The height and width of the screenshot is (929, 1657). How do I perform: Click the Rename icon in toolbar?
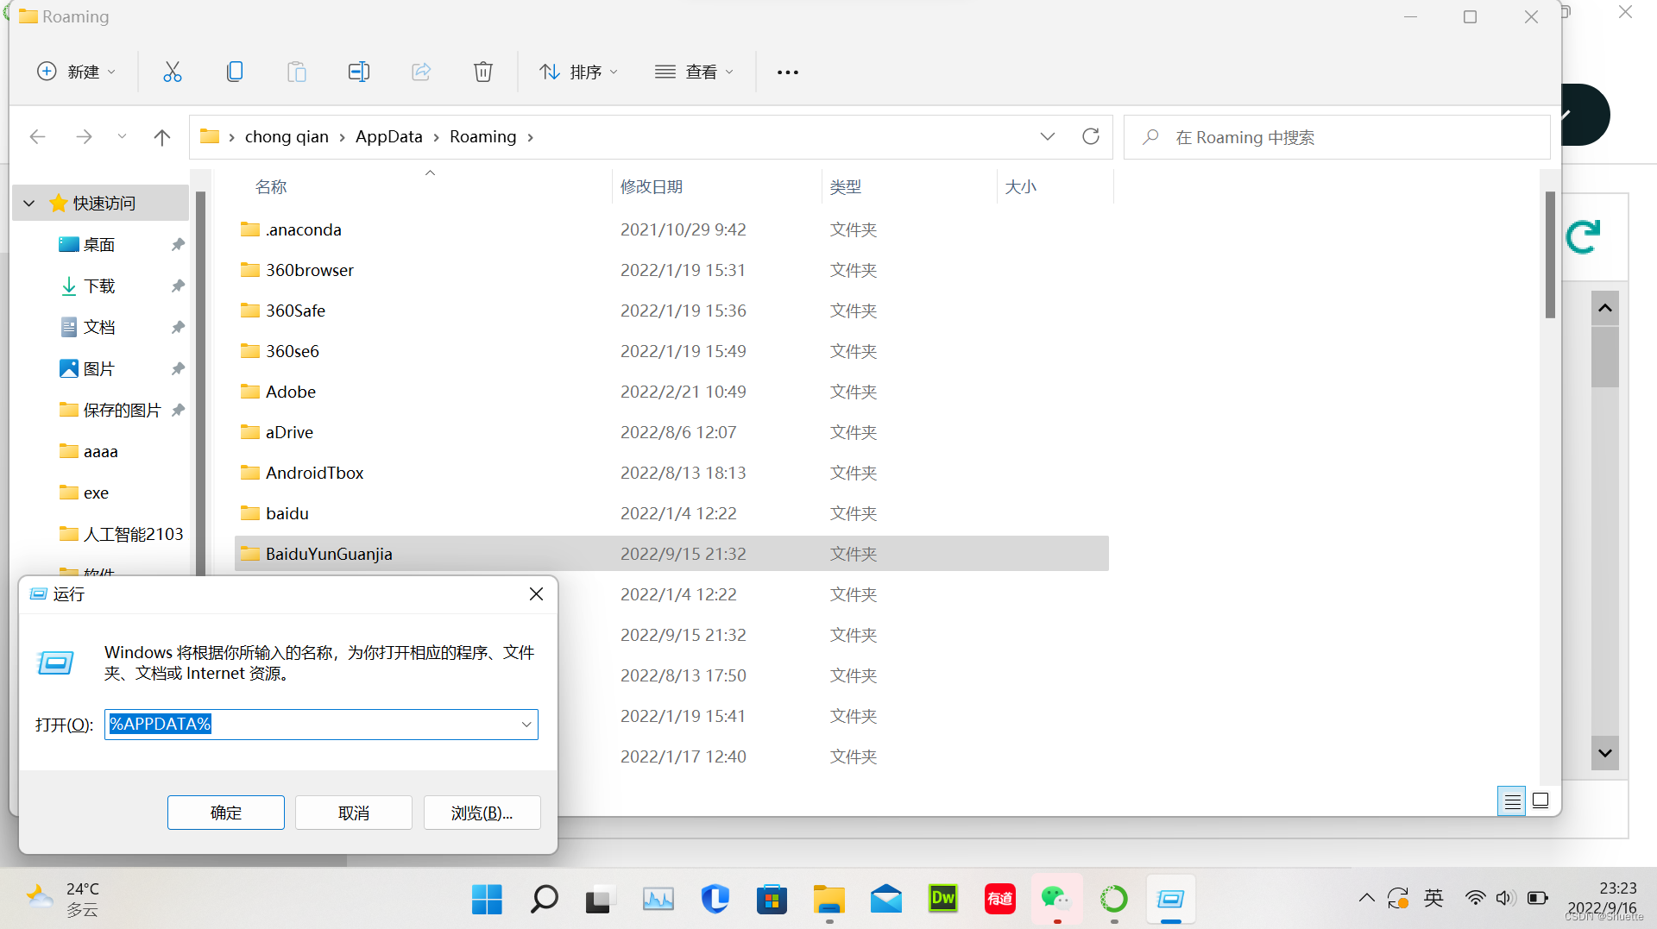359,72
